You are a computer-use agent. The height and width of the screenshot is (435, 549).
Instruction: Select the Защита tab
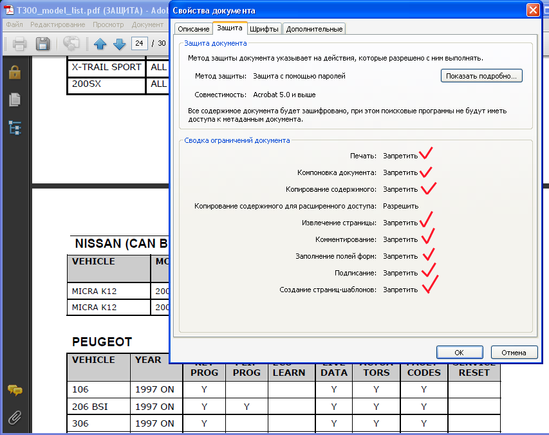[230, 28]
